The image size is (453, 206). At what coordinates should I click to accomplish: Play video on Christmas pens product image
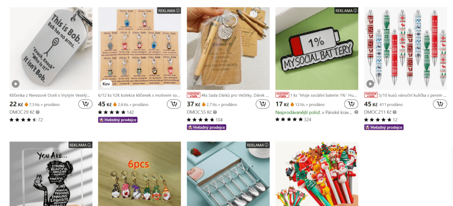(x=370, y=84)
